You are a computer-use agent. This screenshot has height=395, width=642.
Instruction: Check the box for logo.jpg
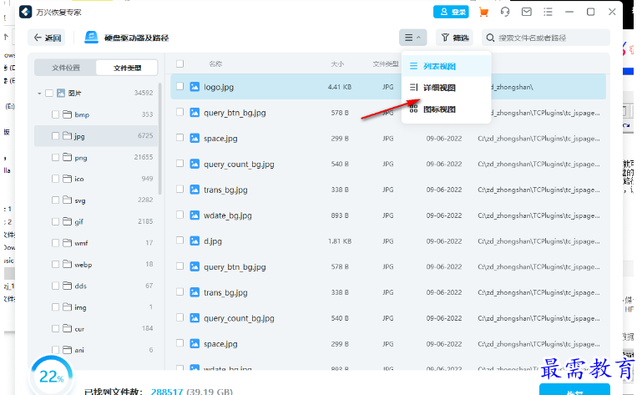179,86
